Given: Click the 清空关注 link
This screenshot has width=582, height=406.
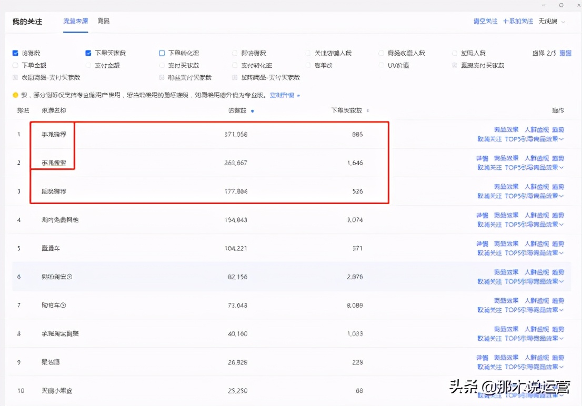Looking at the screenshot, I should tap(485, 21).
